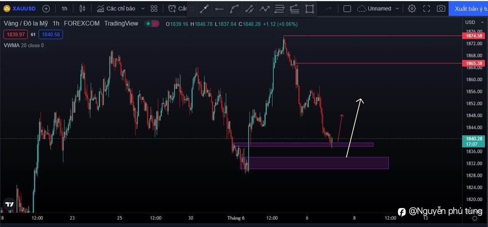488x227 pixels.
Task: Open the candlestick chart type selector
Action: 82,9
